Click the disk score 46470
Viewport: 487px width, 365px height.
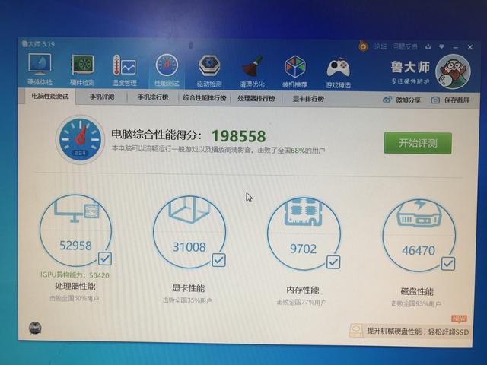click(x=419, y=250)
